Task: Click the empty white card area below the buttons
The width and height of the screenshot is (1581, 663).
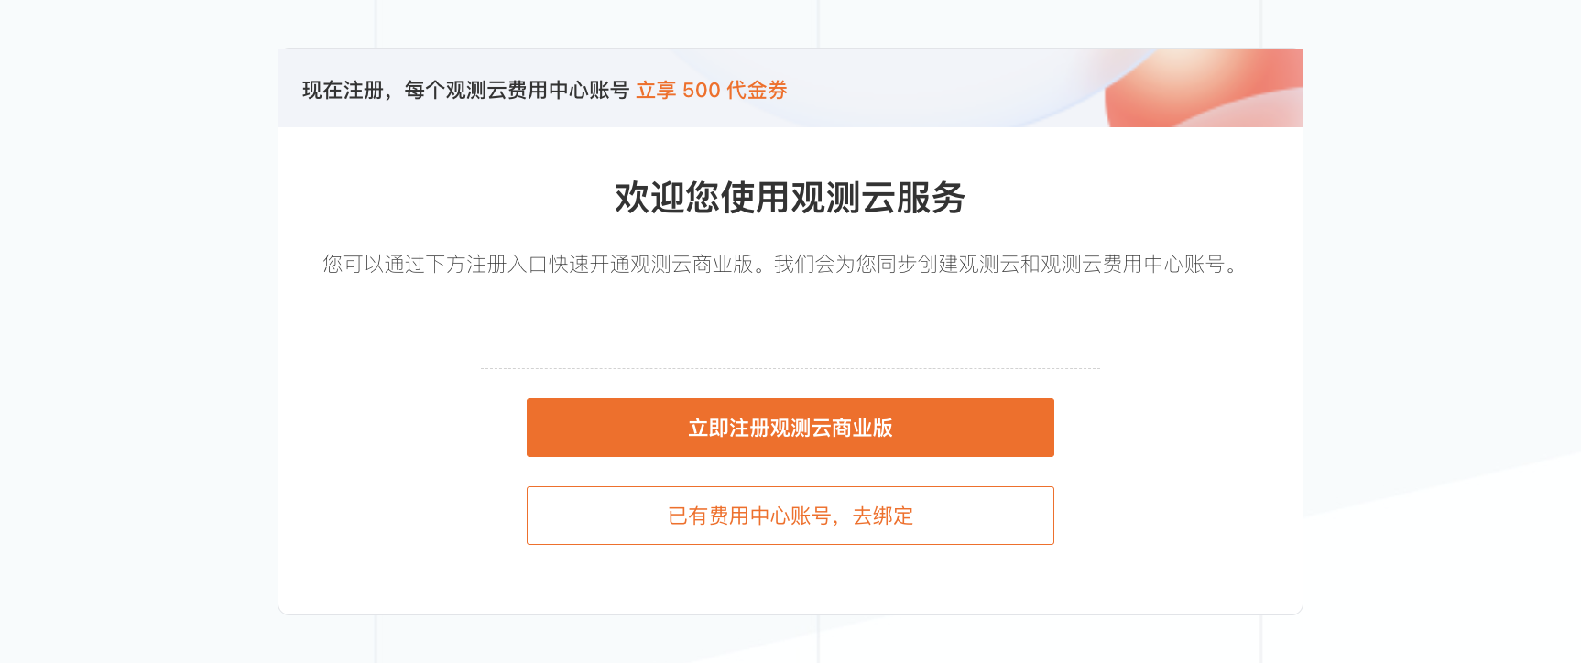Action: pyautogui.click(x=790, y=580)
